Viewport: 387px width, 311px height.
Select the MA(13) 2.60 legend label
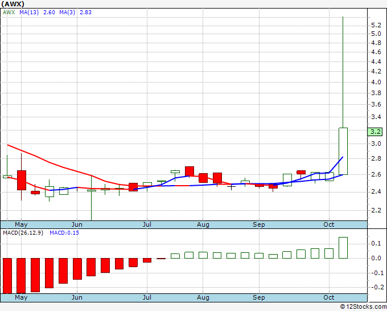point(38,12)
